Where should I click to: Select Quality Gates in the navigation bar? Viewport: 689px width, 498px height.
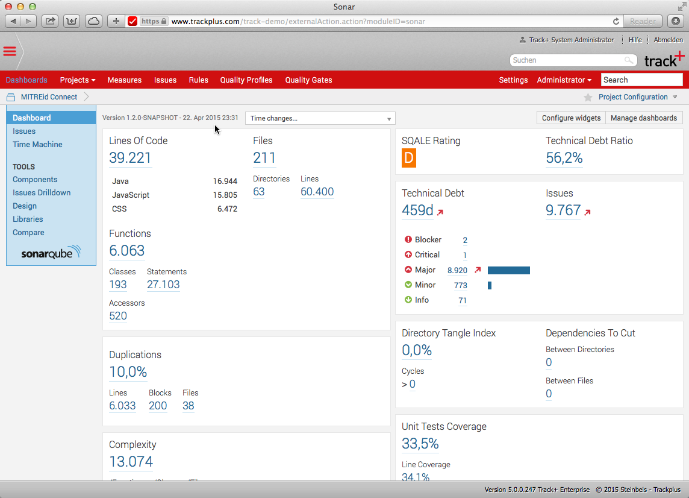tap(308, 80)
